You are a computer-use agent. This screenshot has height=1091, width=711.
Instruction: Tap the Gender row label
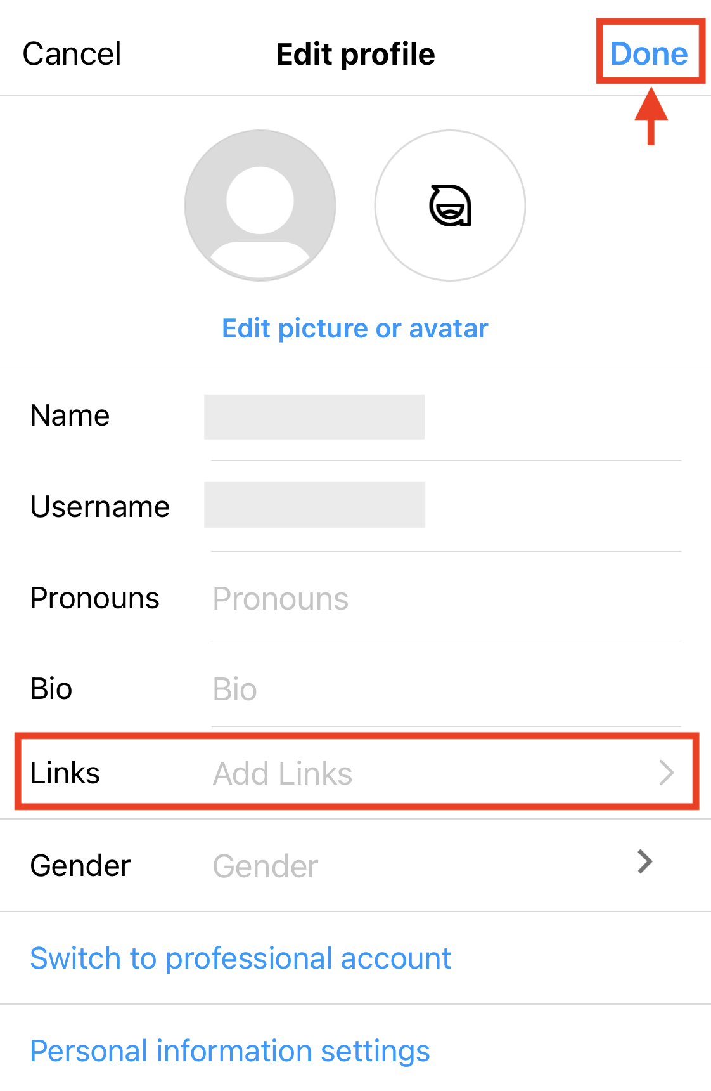[x=80, y=866]
